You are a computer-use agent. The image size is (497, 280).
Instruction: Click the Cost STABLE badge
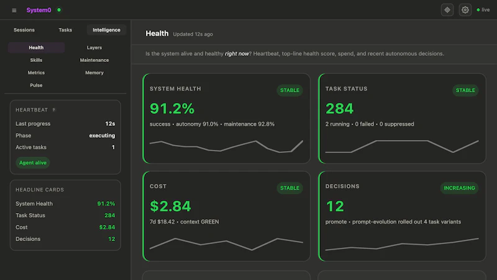(x=290, y=188)
